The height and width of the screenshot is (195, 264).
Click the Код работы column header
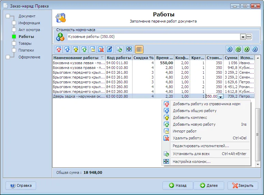pyautogui.click(x=119, y=58)
